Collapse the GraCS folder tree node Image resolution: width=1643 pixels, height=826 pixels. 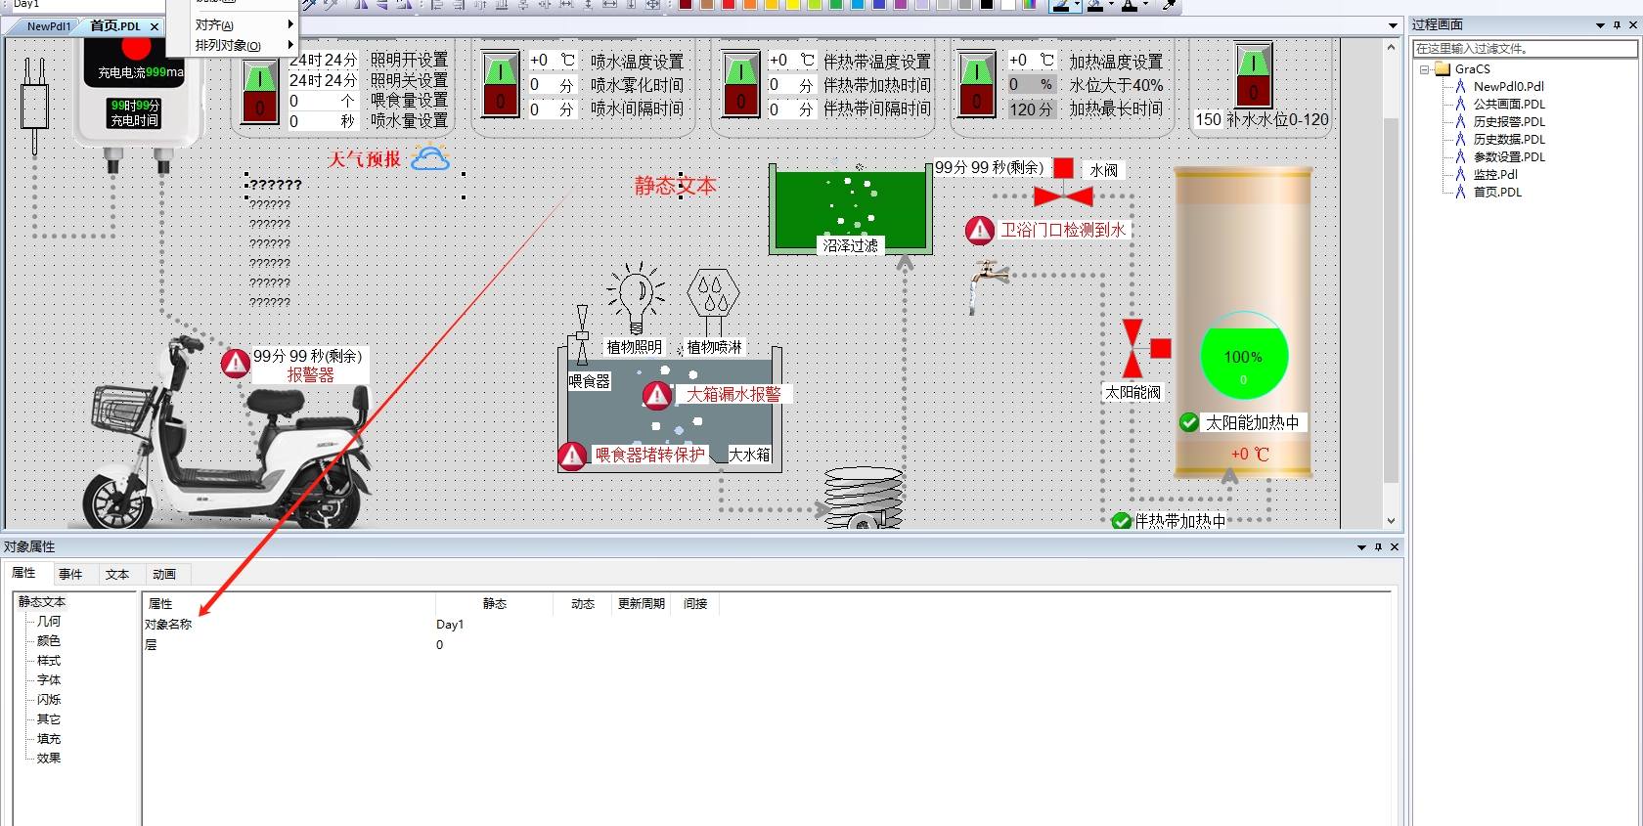1425,69
